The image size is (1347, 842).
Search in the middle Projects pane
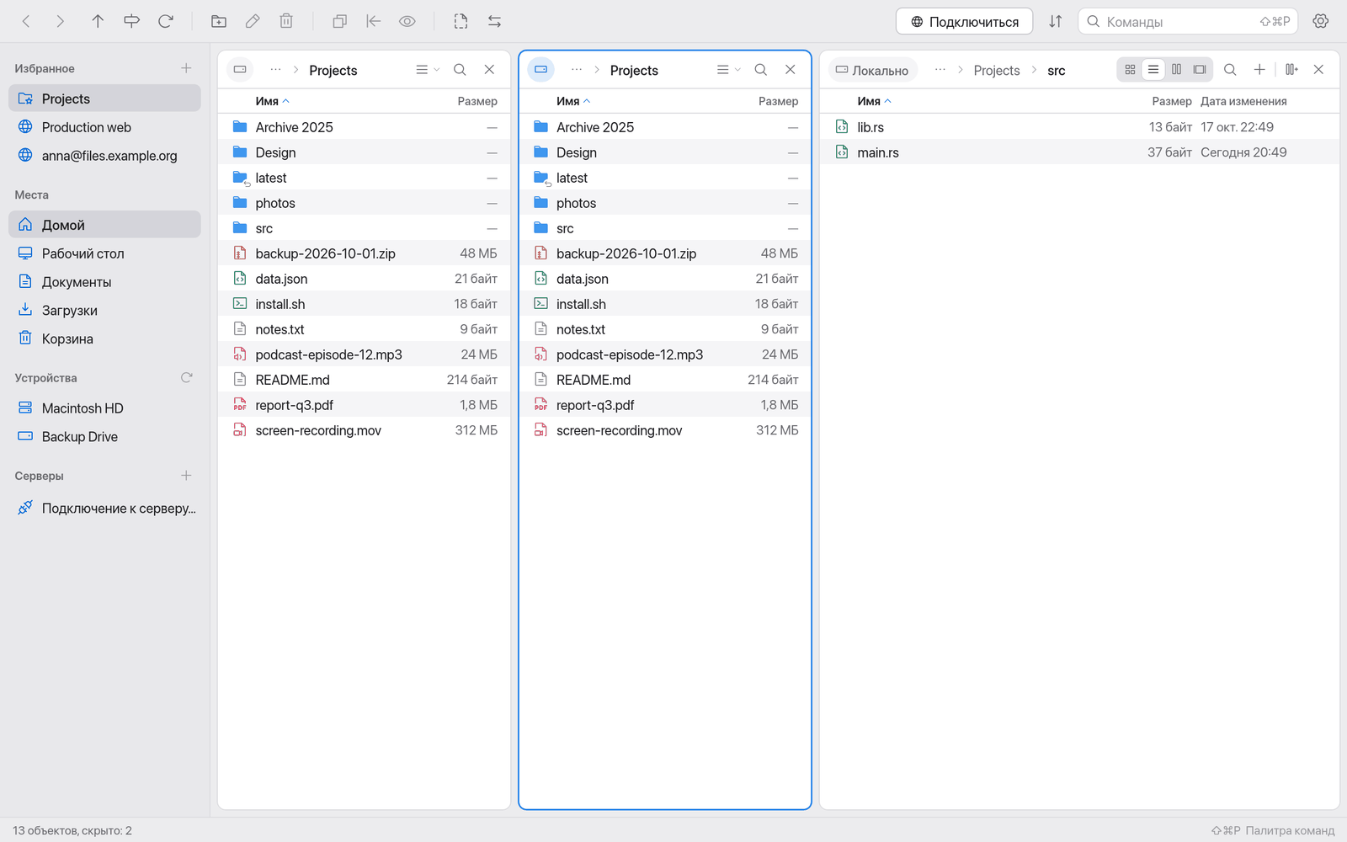760,70
